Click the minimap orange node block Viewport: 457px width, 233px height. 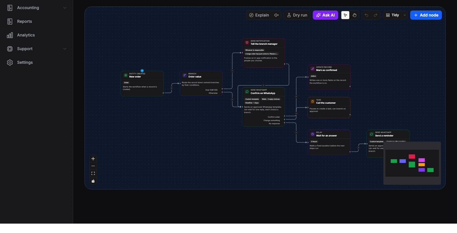coord(422,165)
